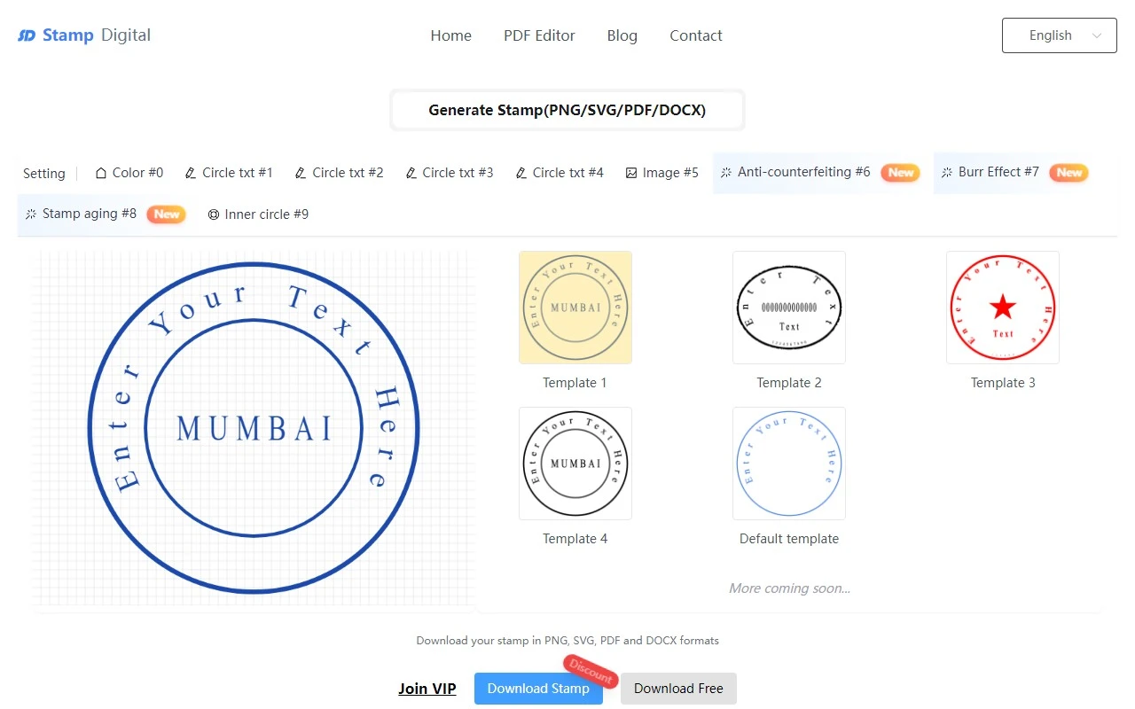Click the download formats description text
The width and height of the screenshot is (1135, 709).
pyautogui.click(x=567, y=641)
